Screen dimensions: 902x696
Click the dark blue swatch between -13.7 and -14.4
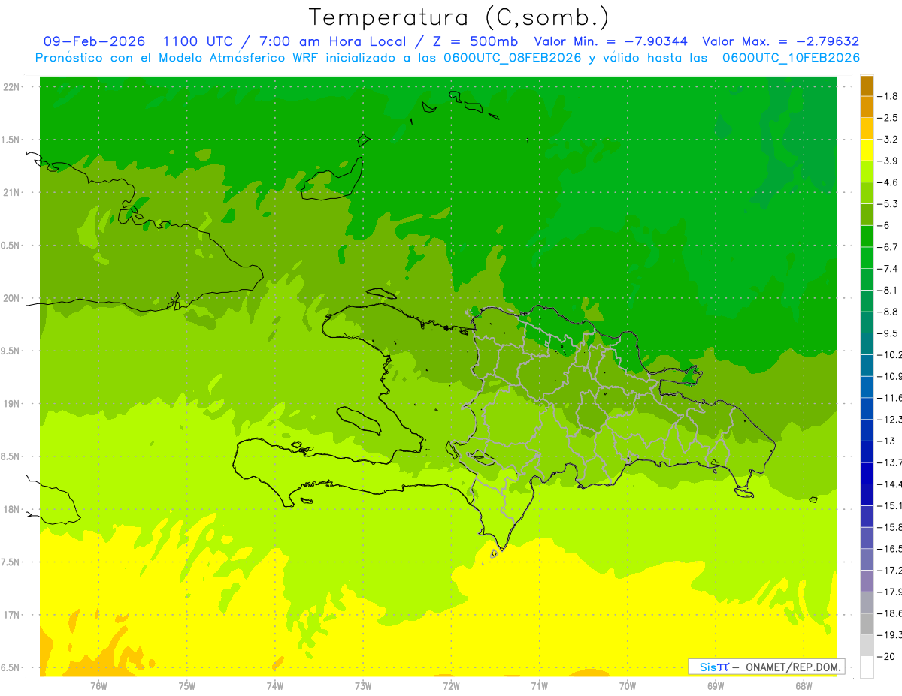point(867,474)
